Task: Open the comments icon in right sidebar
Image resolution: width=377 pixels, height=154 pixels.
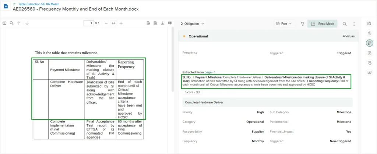Action: click(x=369, y=73)
